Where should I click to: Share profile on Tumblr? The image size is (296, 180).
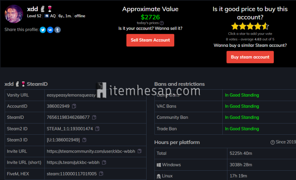point(57,30)
